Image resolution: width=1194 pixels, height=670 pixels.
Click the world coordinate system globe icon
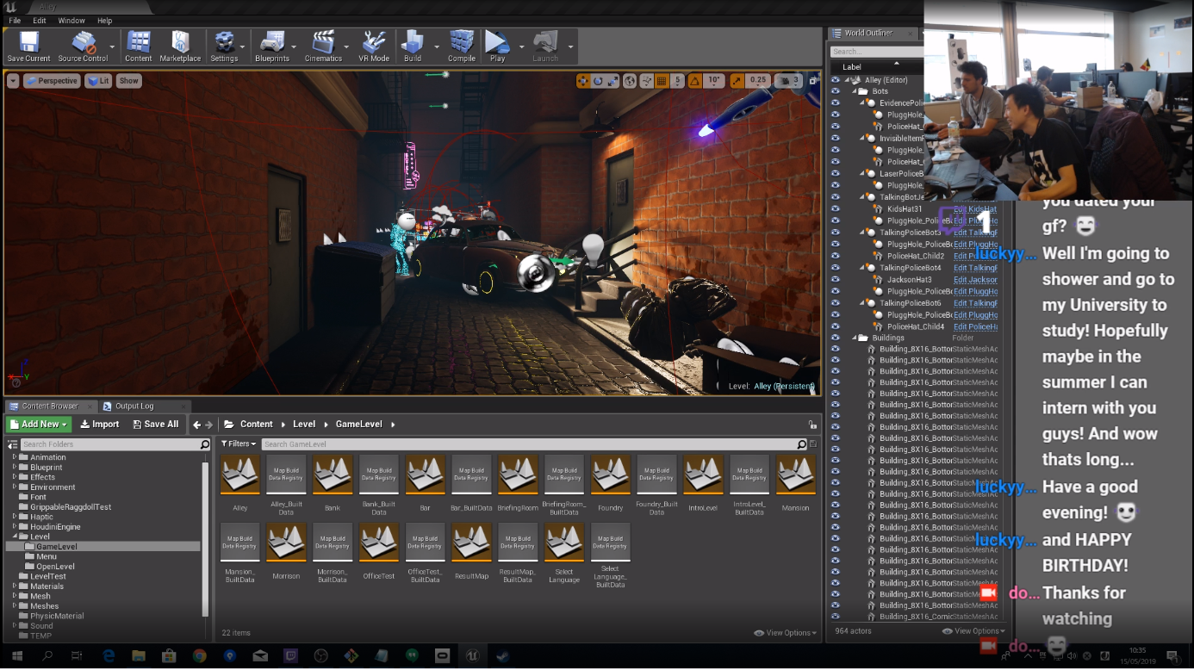point(631,81)
